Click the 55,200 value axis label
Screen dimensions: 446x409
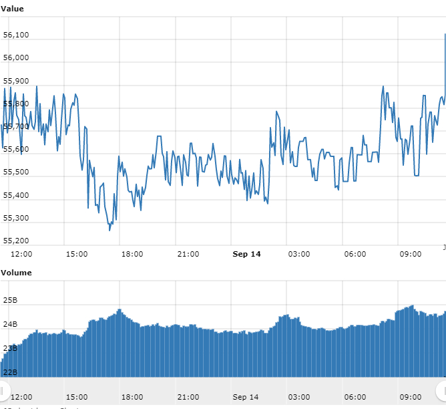pos(16,241)
